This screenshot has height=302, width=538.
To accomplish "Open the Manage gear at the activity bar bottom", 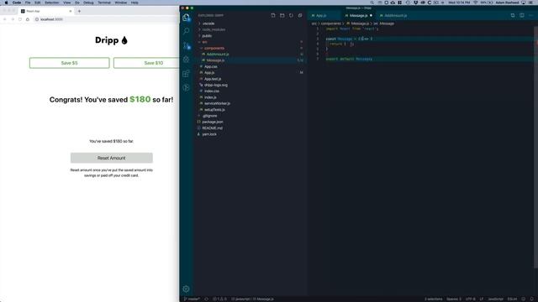I will pyautogui.click(x=186, y=289).
